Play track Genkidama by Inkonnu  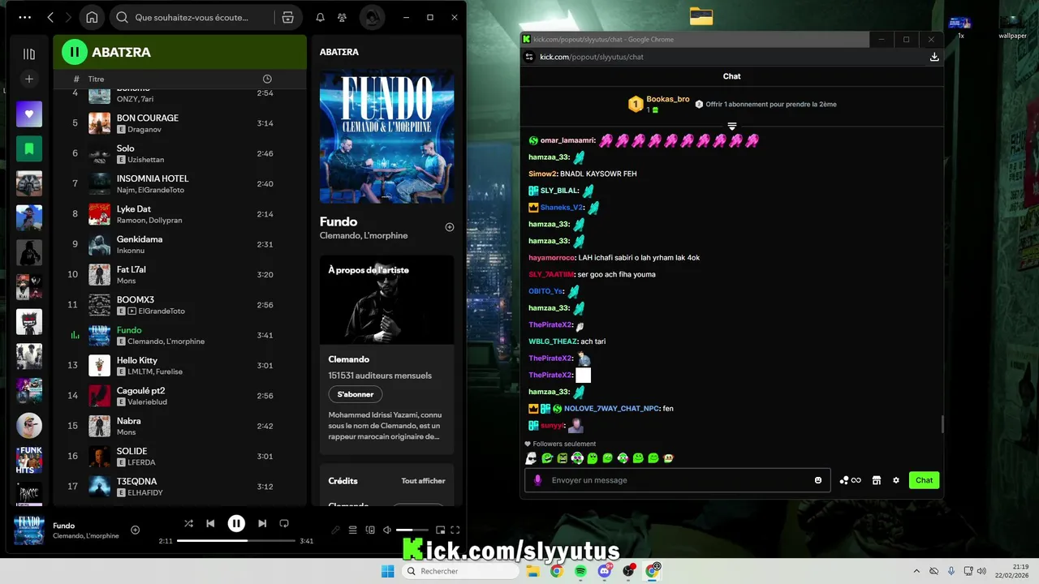[179, 244]
